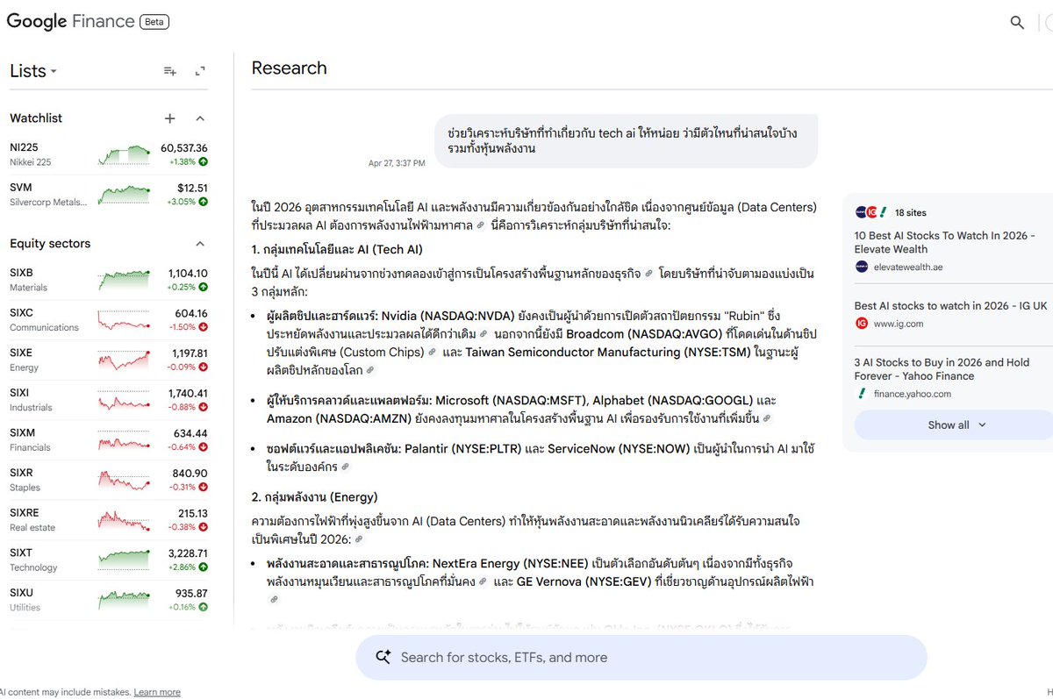Click Palantir (NYSE:PLTR) ticker text
Viewport: 1053px width, 699px height.
462,449
